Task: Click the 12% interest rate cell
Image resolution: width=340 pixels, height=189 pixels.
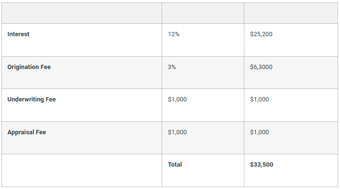Action: [174, 34]
